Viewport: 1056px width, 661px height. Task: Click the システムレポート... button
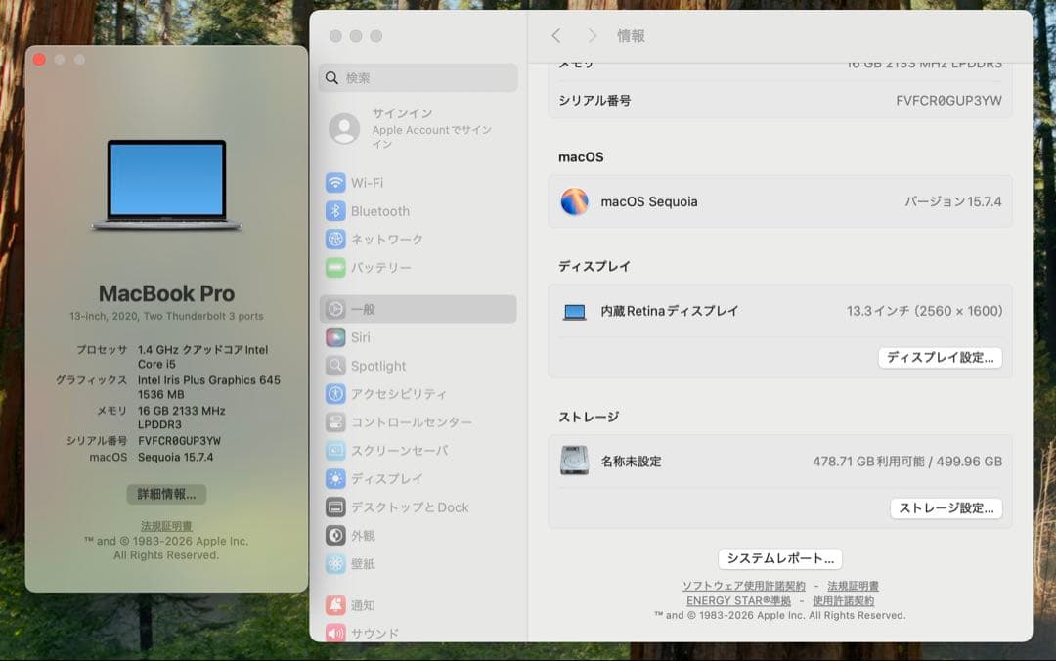(780, 558)
